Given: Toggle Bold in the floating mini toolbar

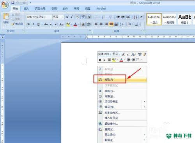Looking at the screenshot, I should click(x=100, y=60).
